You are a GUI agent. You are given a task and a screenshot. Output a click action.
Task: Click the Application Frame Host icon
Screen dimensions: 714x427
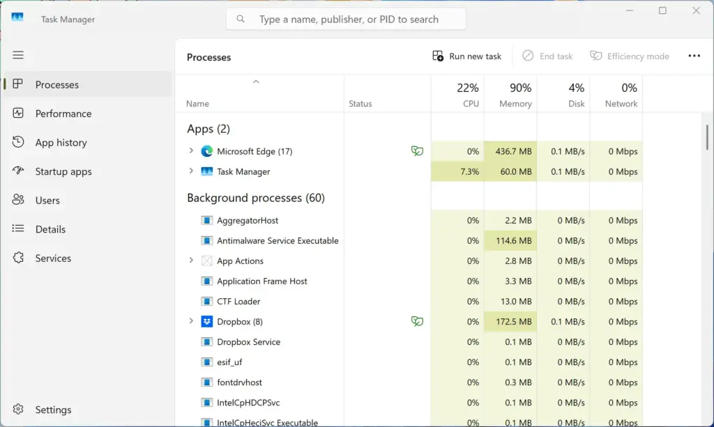pyautogui.click(x=206, y=281)
